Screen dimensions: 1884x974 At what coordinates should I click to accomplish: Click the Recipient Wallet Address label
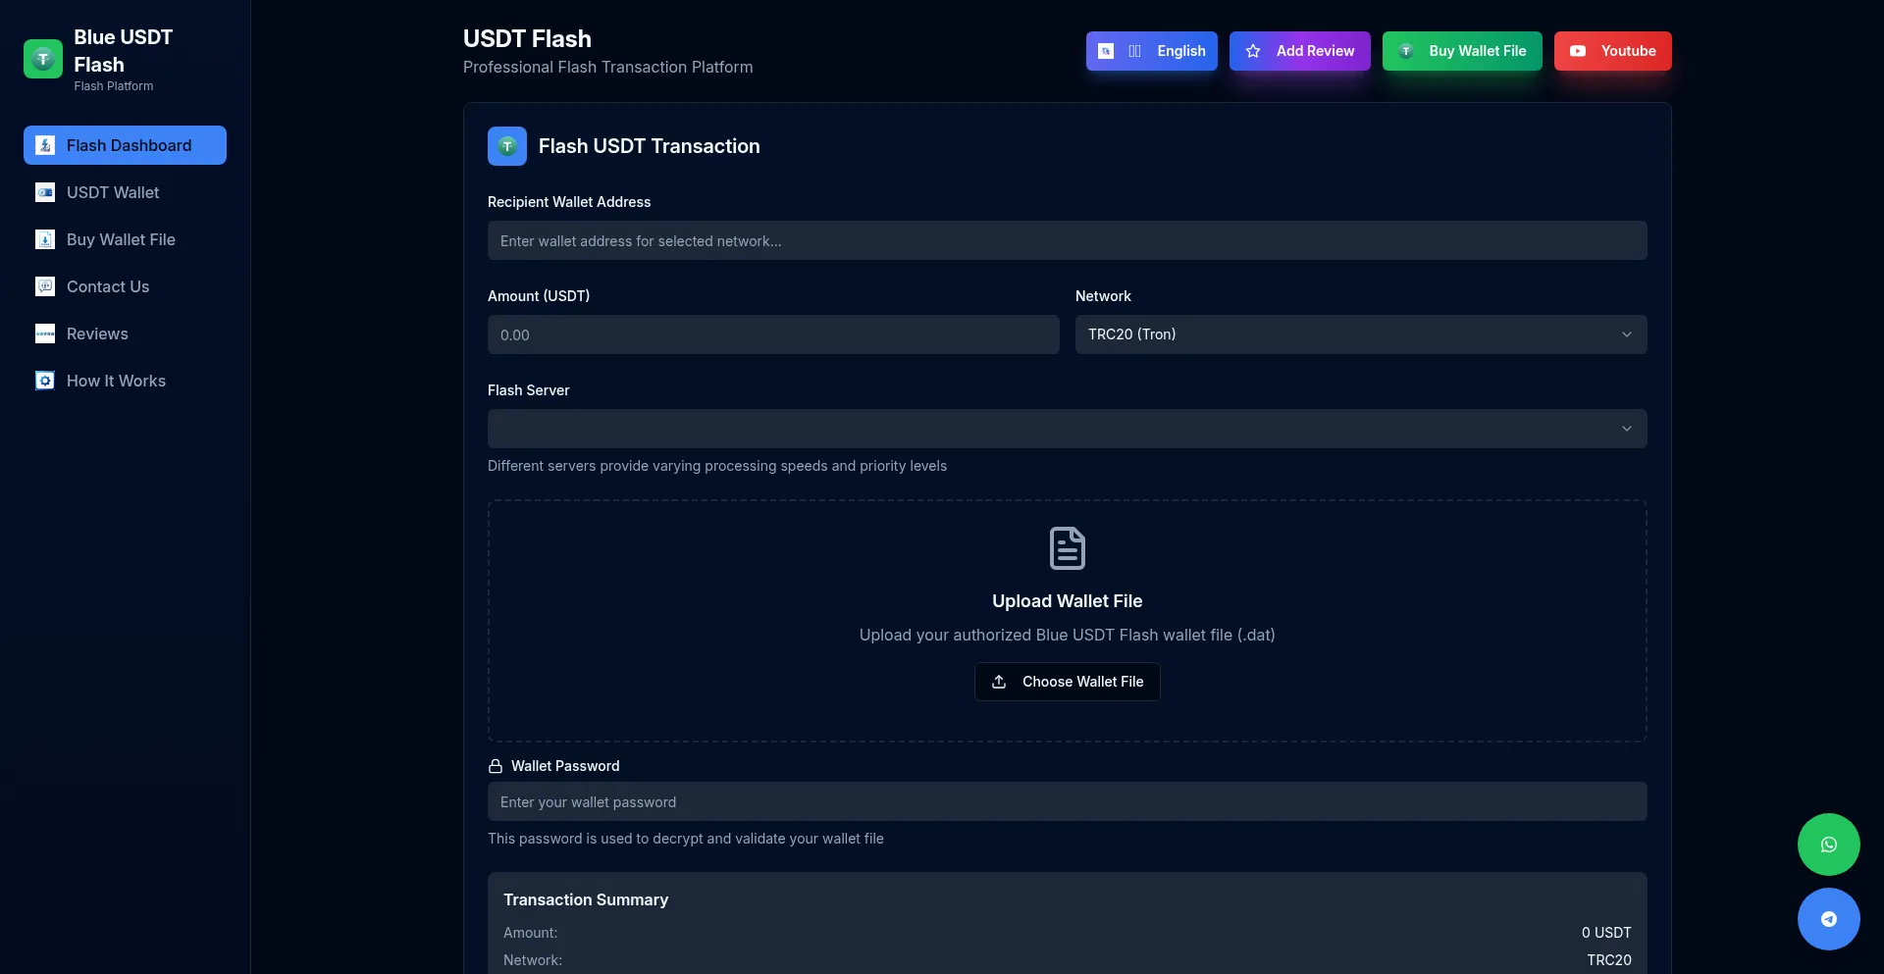pos(569,202)
